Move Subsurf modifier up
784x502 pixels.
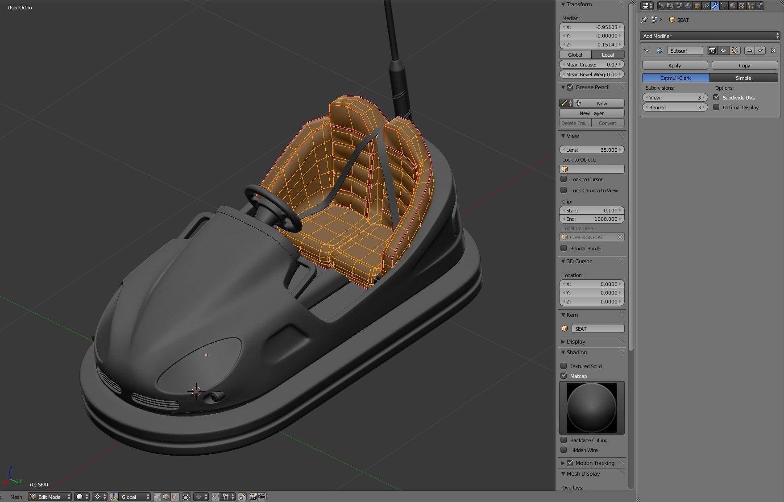click(750, 50)
